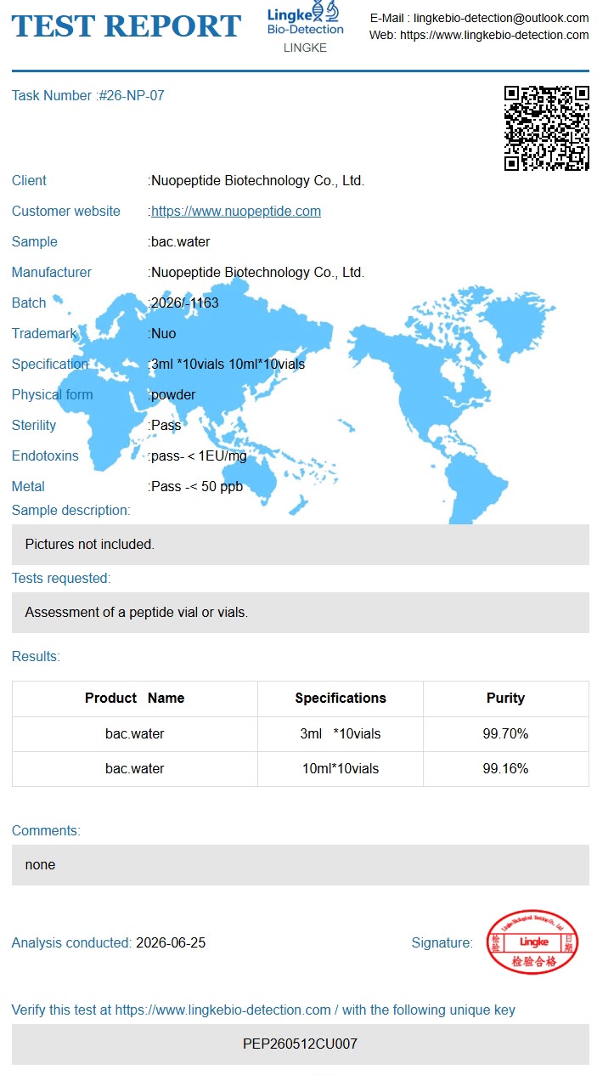The image size is (597, 1075).
Task: Click the red Lingke signature stamp
Action: click(533, 942)
